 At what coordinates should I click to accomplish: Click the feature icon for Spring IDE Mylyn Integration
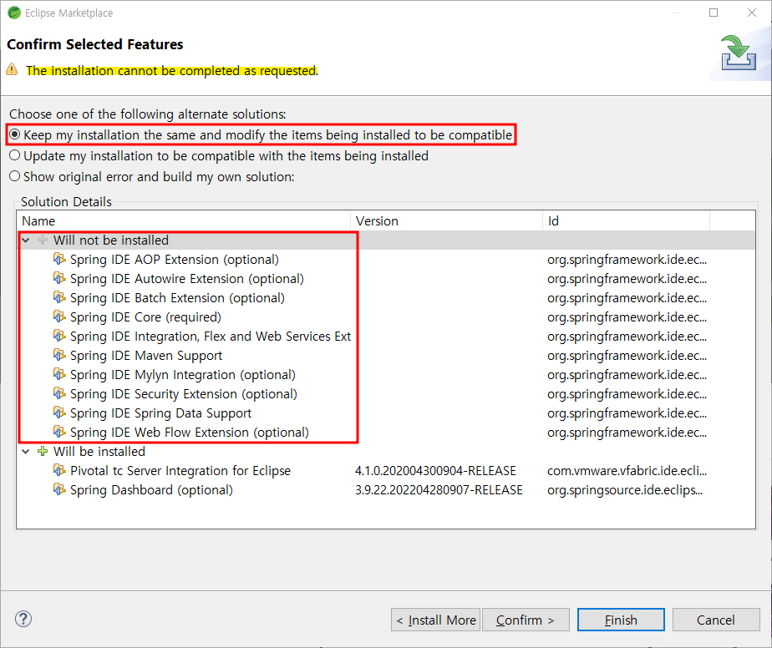[59, 374]
